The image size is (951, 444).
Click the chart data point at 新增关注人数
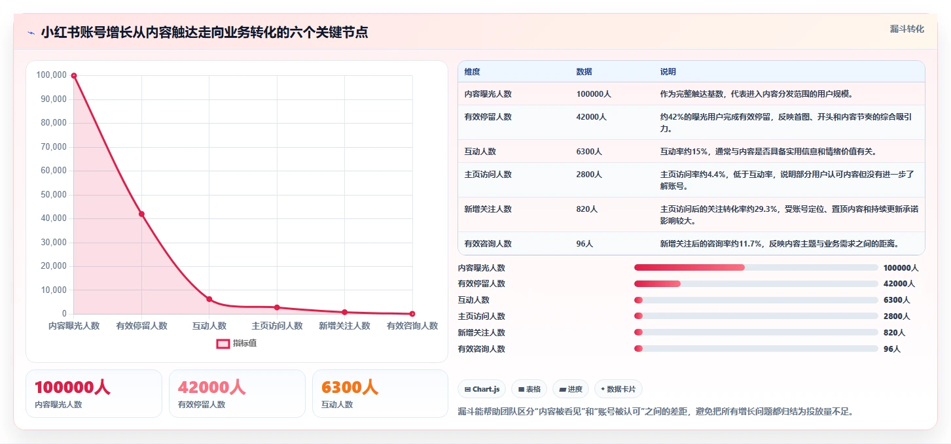[x=344, y=312]
